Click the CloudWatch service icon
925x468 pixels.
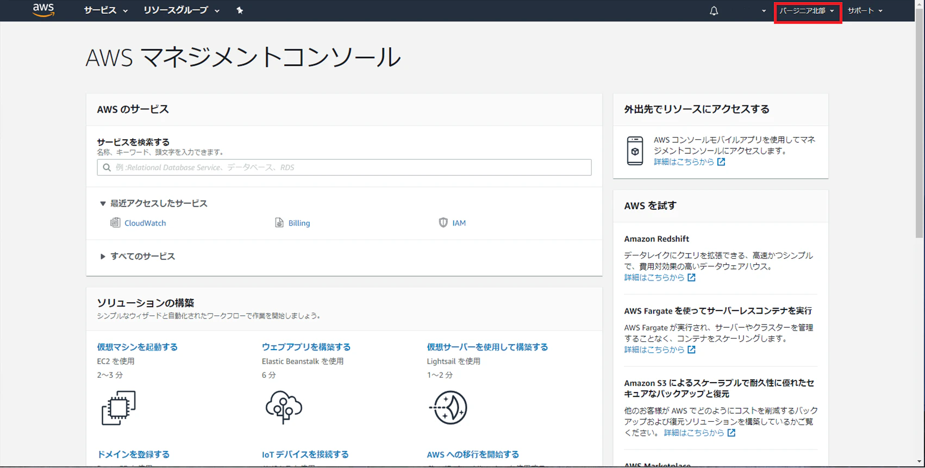click(115, 222)
